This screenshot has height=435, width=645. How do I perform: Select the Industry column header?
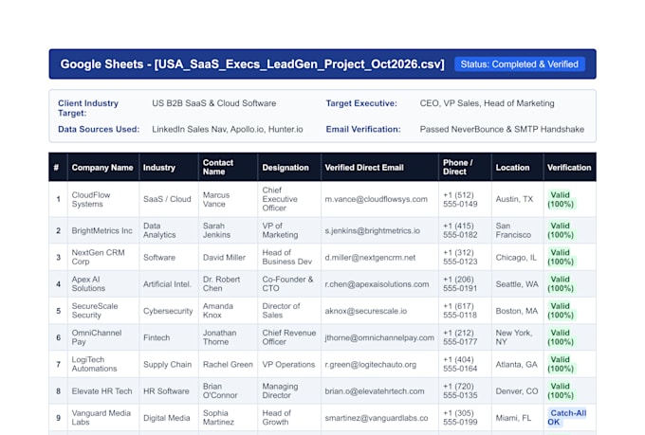pyautogui.click(x=169, y=168)
